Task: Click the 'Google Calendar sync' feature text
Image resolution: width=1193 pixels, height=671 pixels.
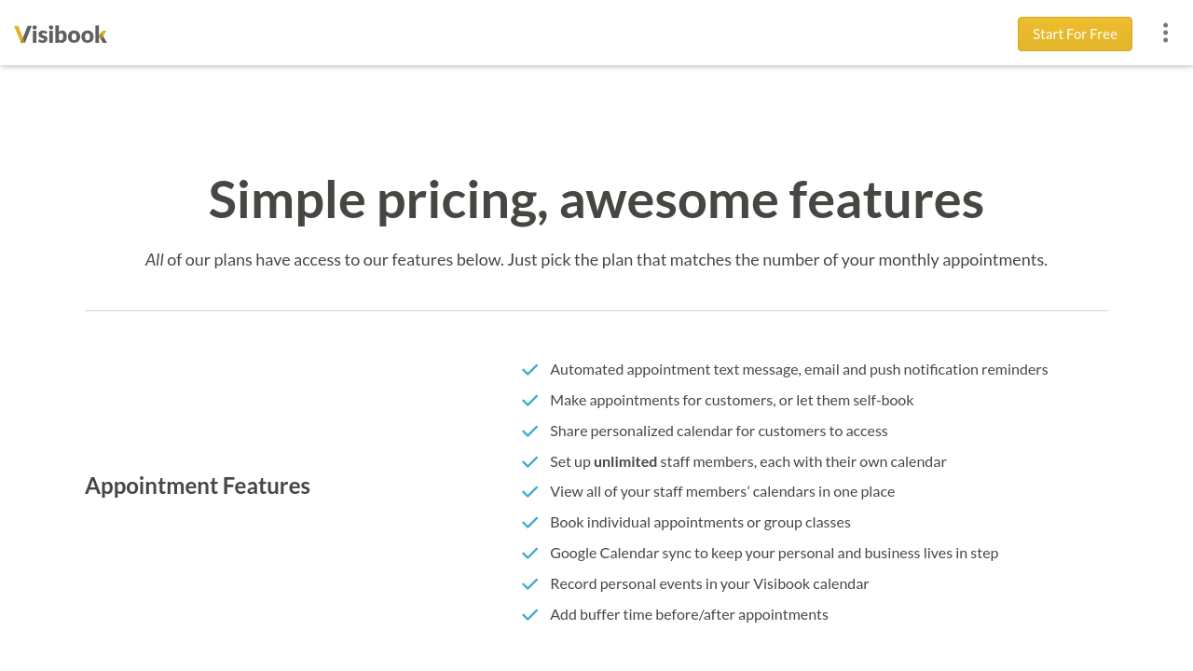Action: point(774,553)
